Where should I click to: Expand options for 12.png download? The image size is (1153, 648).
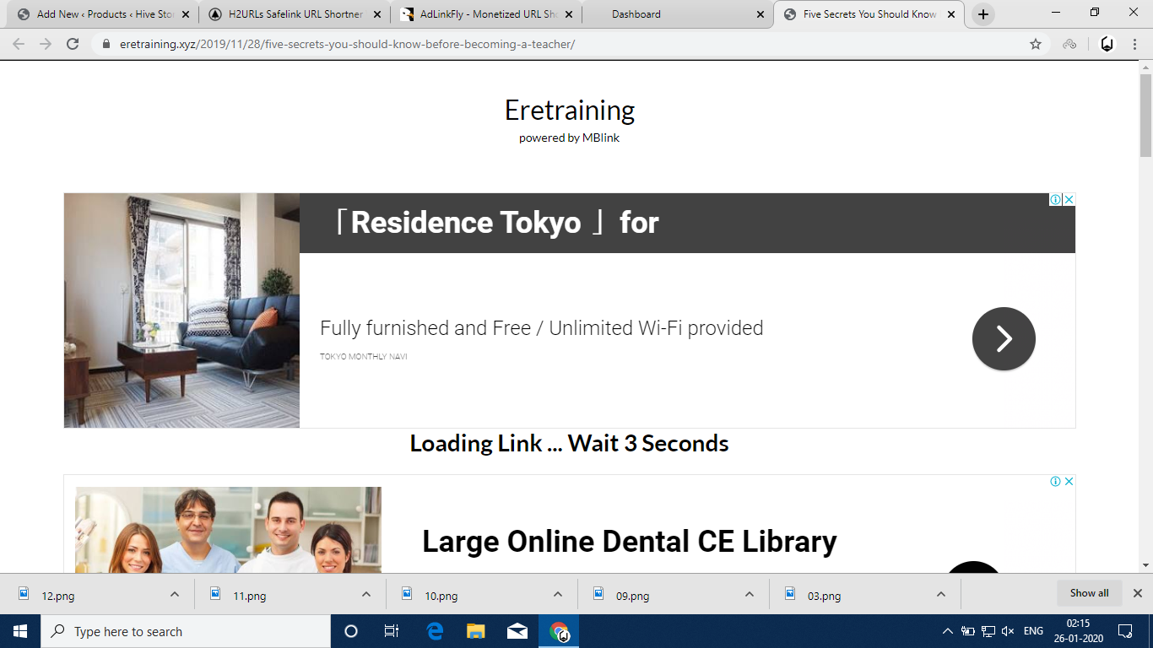pyautogui.click(x=175, y=595)
